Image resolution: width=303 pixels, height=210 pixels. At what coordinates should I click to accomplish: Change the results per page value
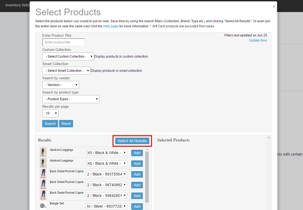(50, 113)
